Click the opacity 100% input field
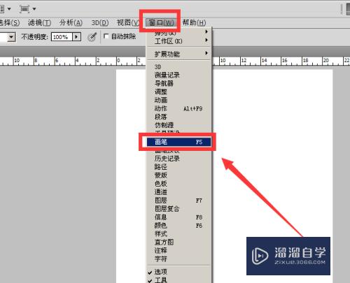This screenshot has height=283, width=350. (x=62, y=37)
